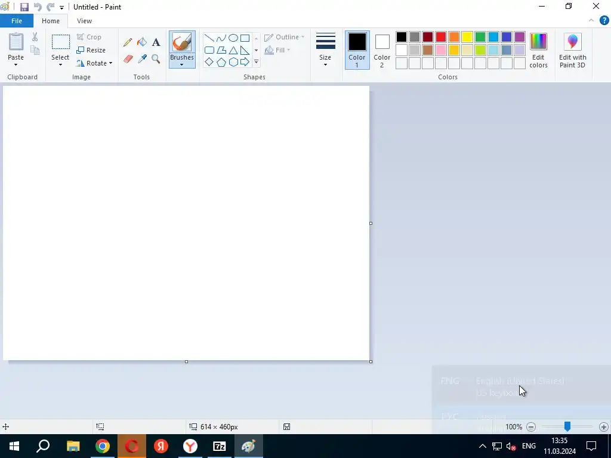Screen dimensions: 611x458
Task: Click the Paste clipboard icon
Action: (16, 42)
